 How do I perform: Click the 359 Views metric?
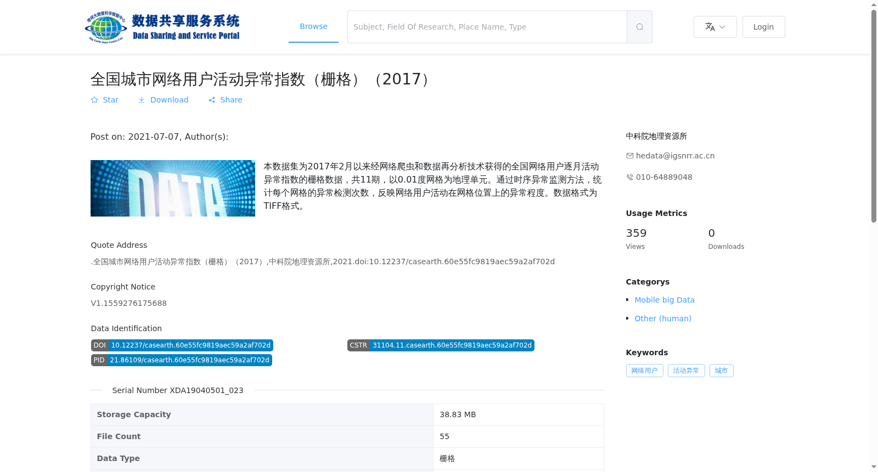(637, 239)
